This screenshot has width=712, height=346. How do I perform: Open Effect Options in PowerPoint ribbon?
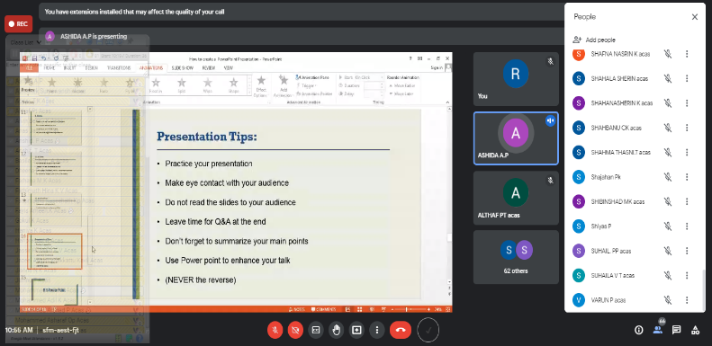pyautogui.click(x=261, y=86)
